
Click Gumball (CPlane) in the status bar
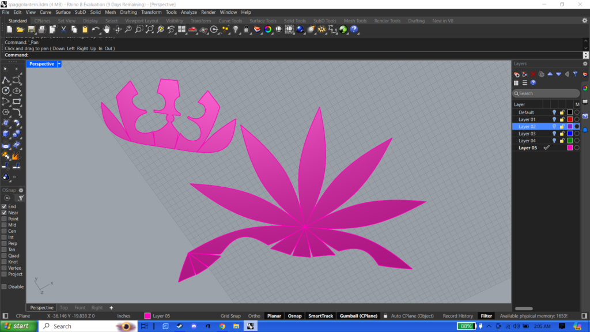pos(358,316)
